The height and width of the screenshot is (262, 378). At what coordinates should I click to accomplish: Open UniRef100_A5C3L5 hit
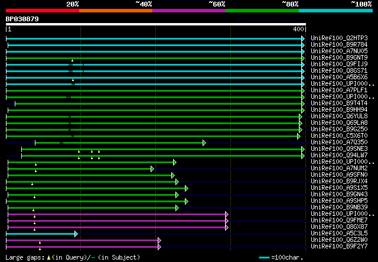click(x=339, y=234)
